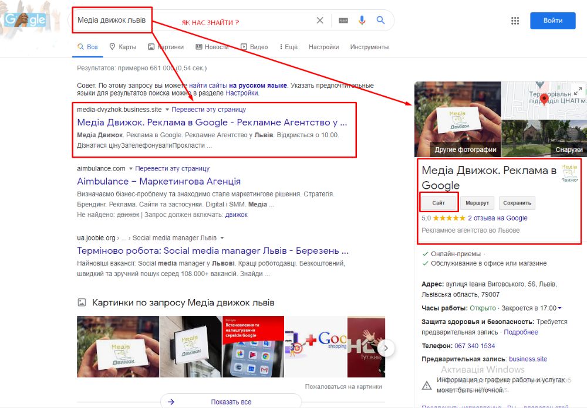Expand the map with the expand icon
Screen dimensions: 587x408
tap(578, 91)
